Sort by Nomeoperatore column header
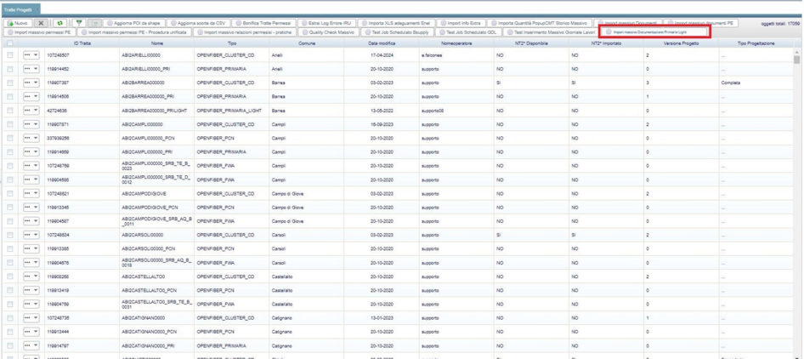The height and width of the screenshot is (359, 804). 456,43
